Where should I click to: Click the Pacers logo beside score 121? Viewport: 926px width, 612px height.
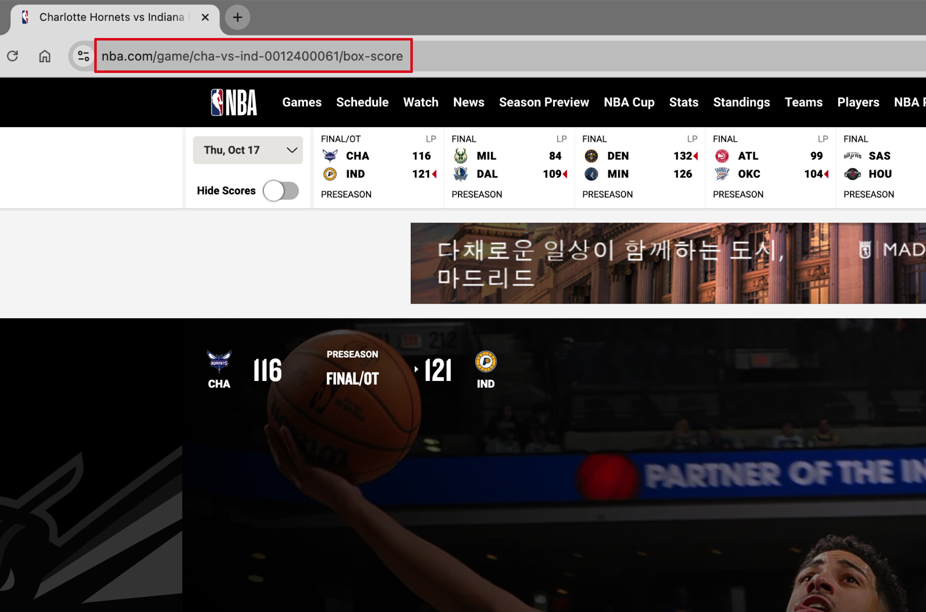[x=485, y=362]
